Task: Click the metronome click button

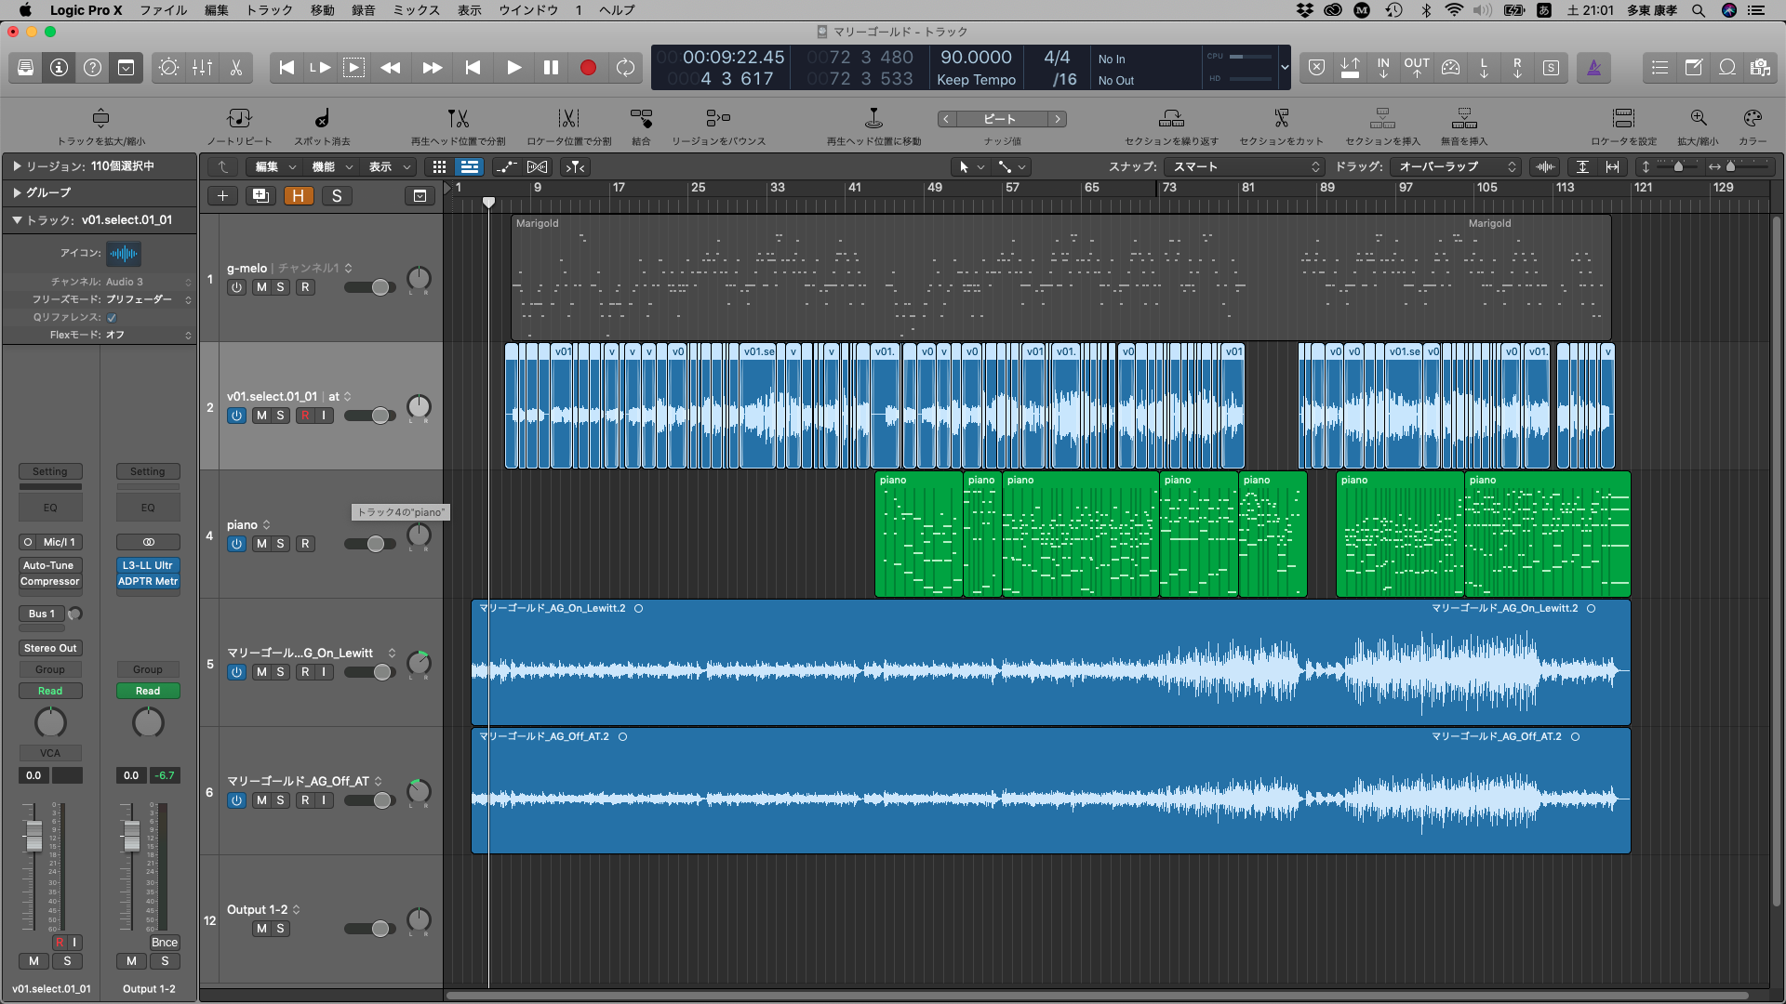Action: point(1593,68)
